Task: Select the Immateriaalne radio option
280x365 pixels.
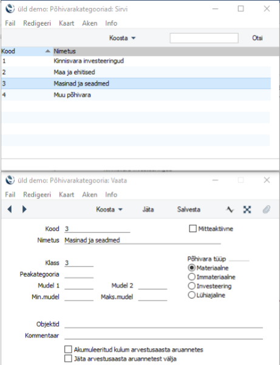Action: pyautogui.click(x=191, y=277)
